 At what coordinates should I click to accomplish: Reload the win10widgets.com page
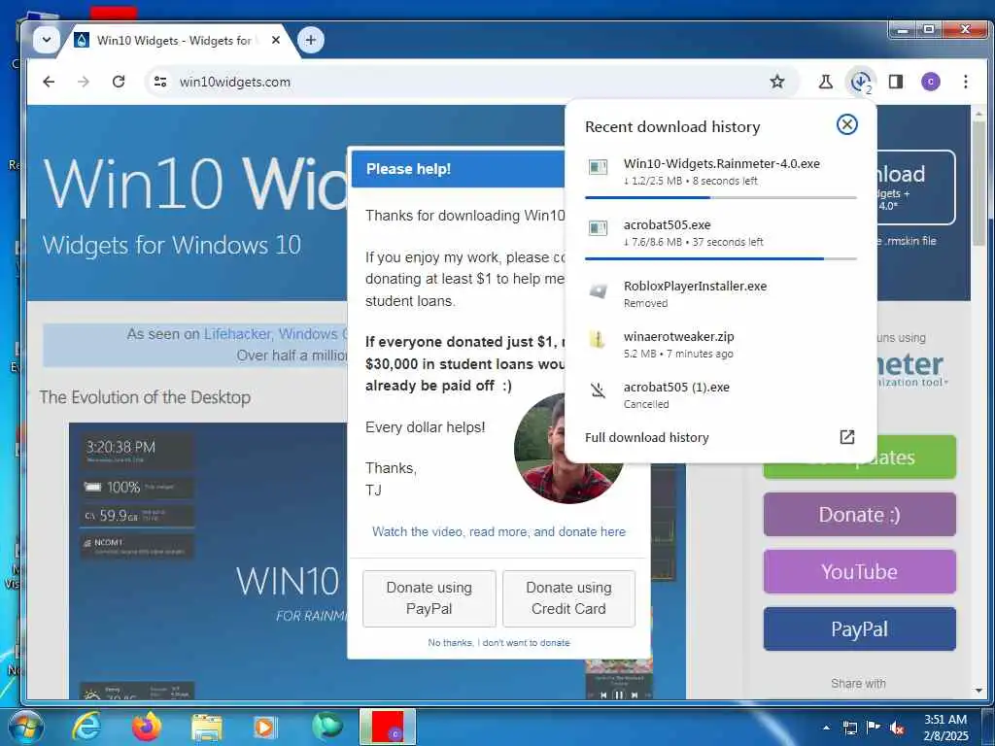pos(119,82)
